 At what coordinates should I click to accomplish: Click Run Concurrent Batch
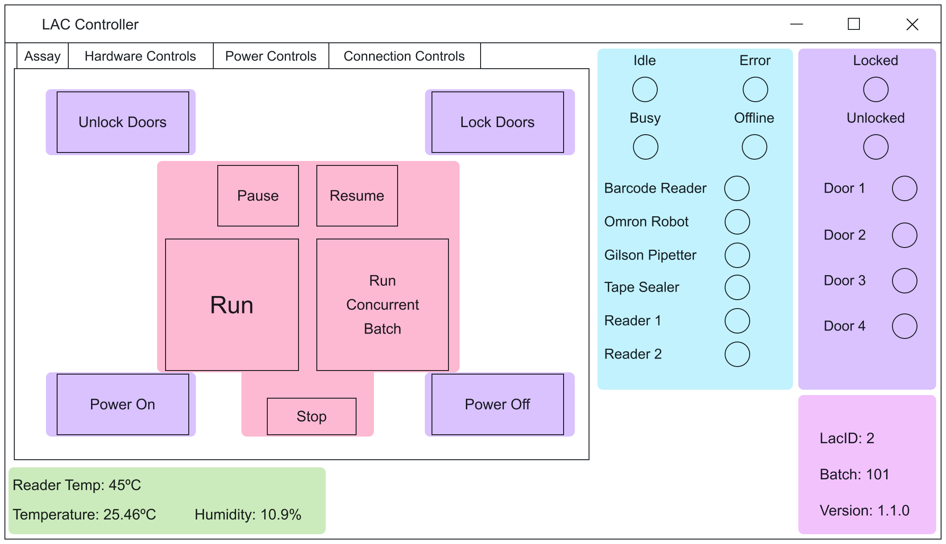(x=382, y=305)
